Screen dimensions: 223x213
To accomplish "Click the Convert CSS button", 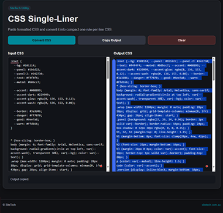I will point(42,40).
